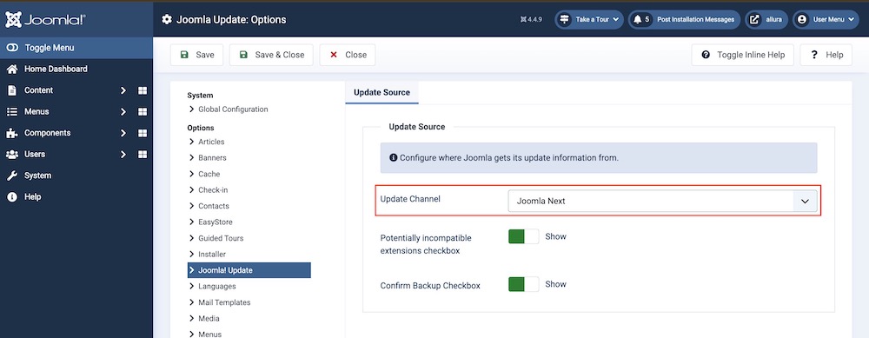Expand the Content menu chevron

(123, 90)
